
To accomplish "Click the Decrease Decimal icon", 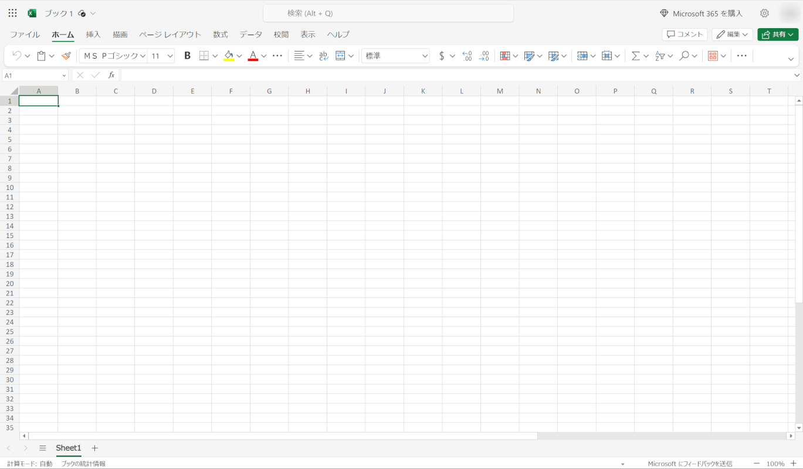I will point(484,56).
